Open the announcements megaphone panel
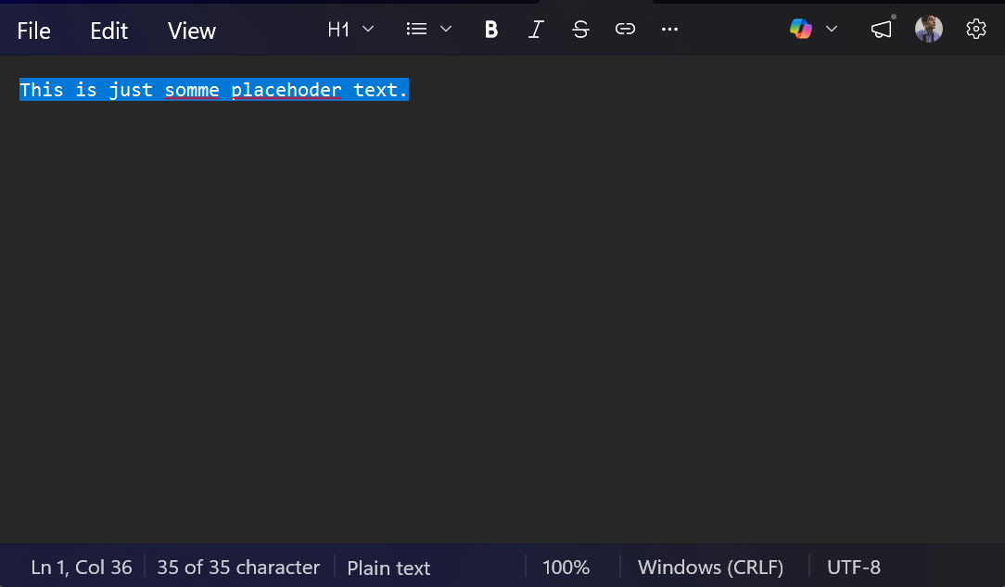1005x587 pixels. (881, 29)
